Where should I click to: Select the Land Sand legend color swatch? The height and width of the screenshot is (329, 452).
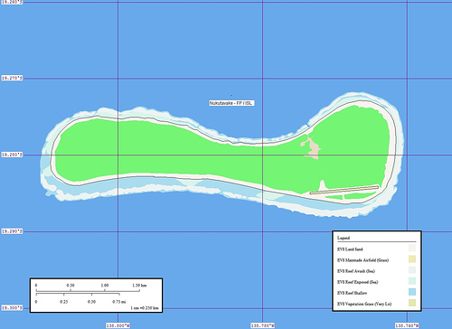[x=412, y=248]
